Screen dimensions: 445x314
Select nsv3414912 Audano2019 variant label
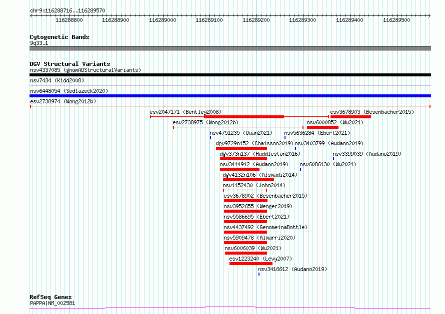point(254,164)
